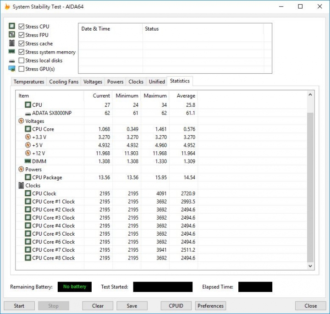Click the Item column header
This screenshot has height=314, width=330.
[50, 96]
